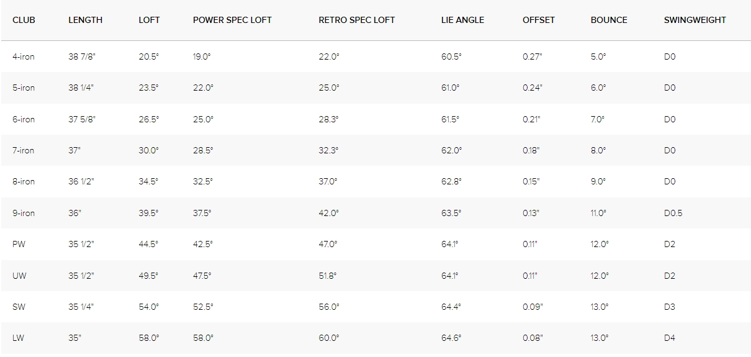Click the 8-iron retro spec loft 37.0°

[x=328, y=182]
